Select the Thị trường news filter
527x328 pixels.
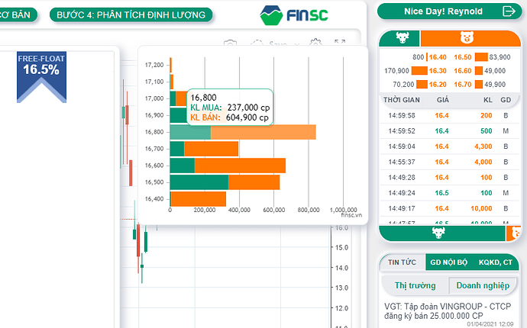coord(415,285)
